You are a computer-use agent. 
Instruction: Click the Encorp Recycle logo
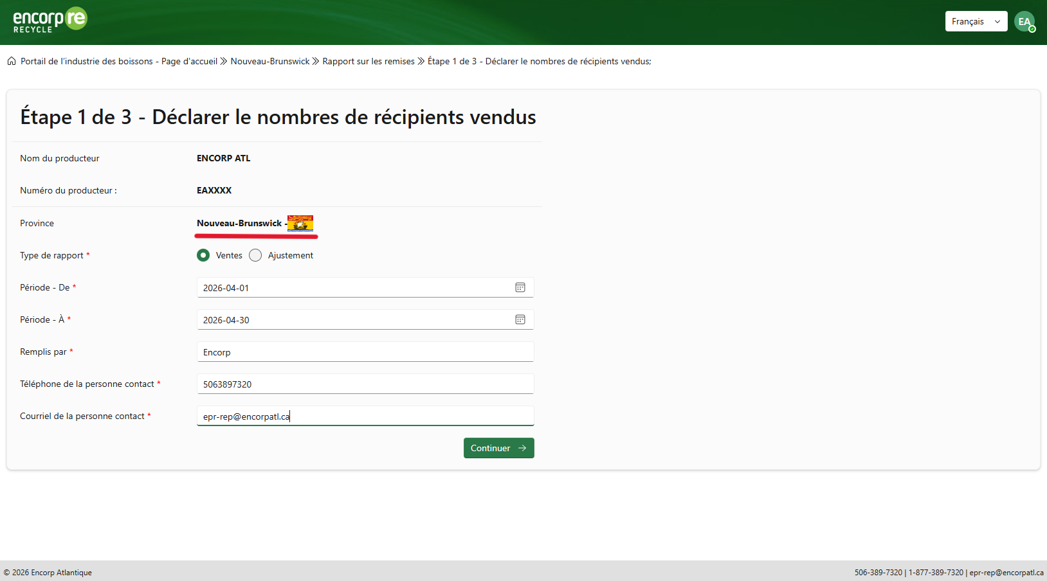[x=50, y=21]
